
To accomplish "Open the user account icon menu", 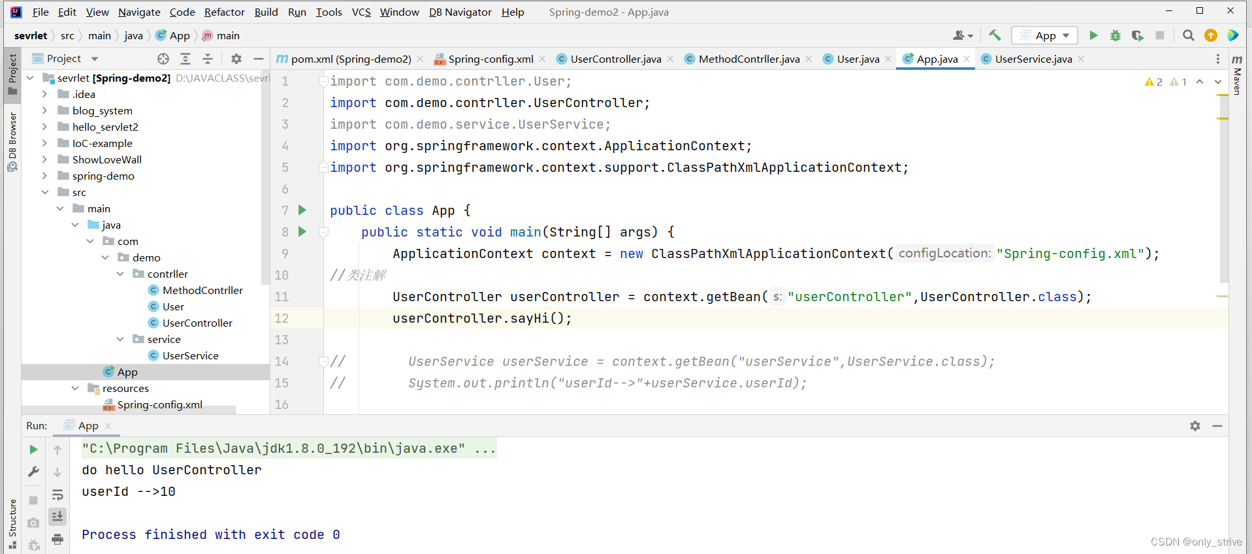I will tap(963, 35).
